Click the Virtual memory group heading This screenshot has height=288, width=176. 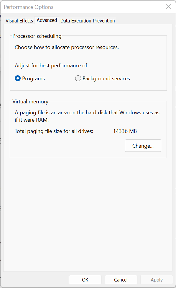click(x=30, y=102)
